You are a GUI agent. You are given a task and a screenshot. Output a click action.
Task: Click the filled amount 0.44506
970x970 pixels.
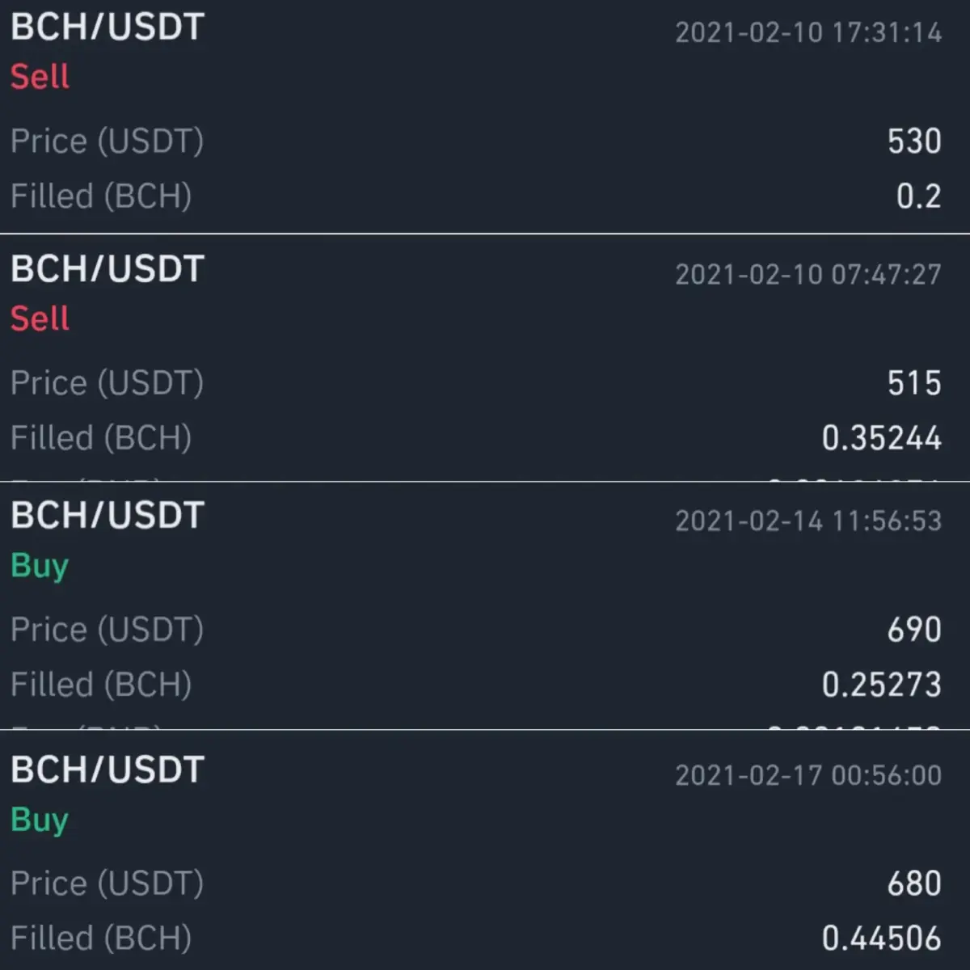coord(882,938)
